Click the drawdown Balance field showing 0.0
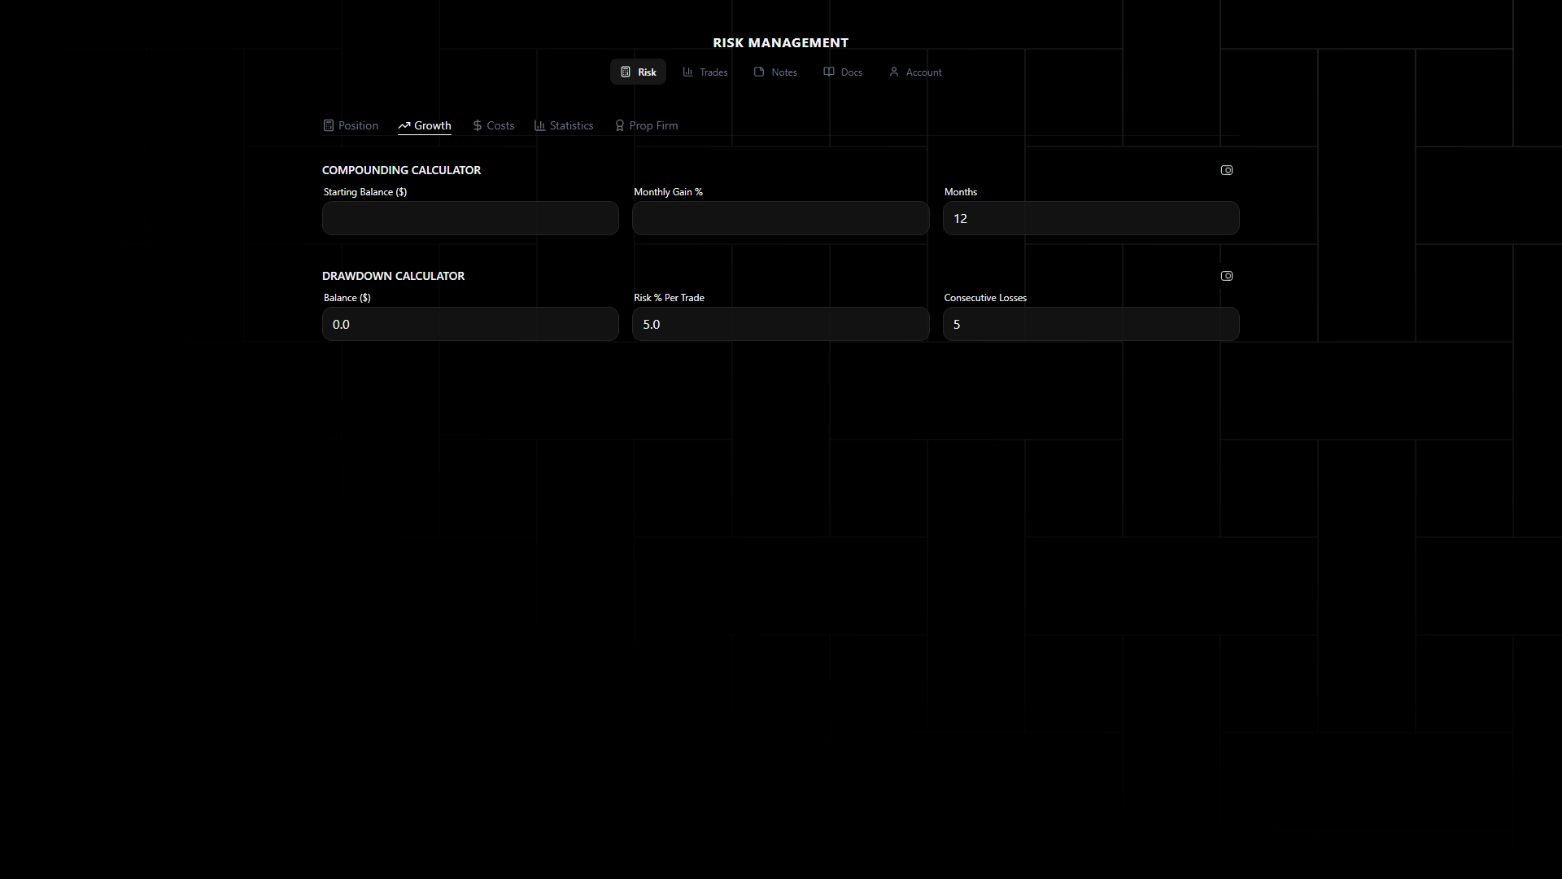This screenshot has height=879, width=1562. click(470, 324)
